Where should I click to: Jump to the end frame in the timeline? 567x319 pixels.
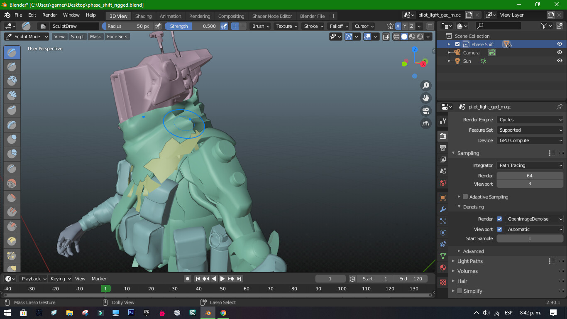239,279
